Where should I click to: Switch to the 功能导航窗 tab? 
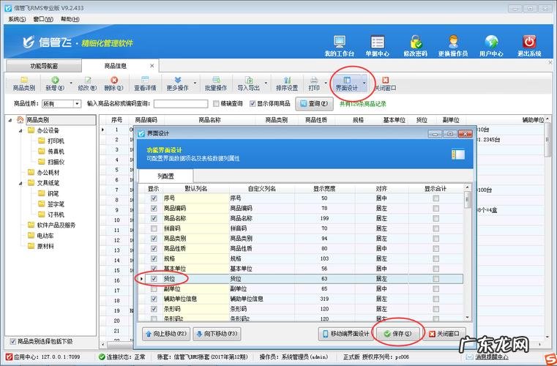coord(45,66)
